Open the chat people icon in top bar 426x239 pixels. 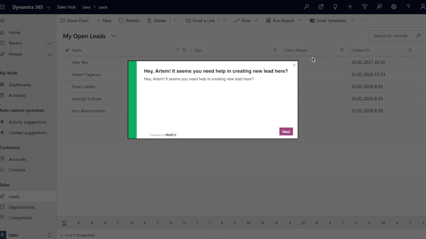click(379, 7)
